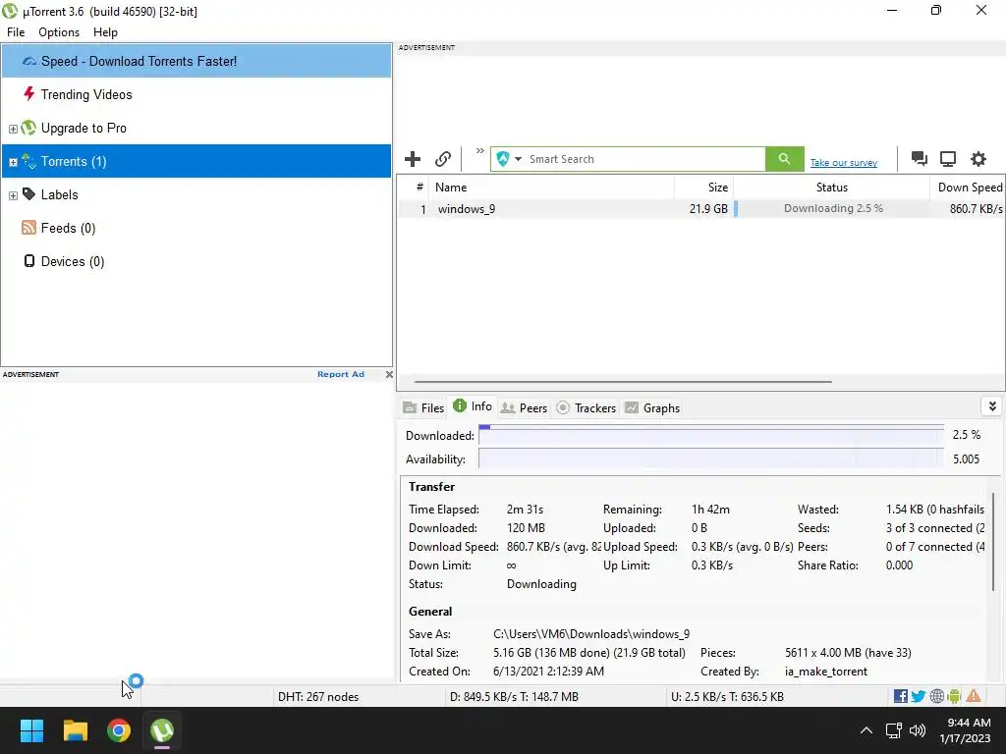This screenshot has height=754, width=1006.
Task: Collapse detail pane with double-chevron button
Action: 992,406
